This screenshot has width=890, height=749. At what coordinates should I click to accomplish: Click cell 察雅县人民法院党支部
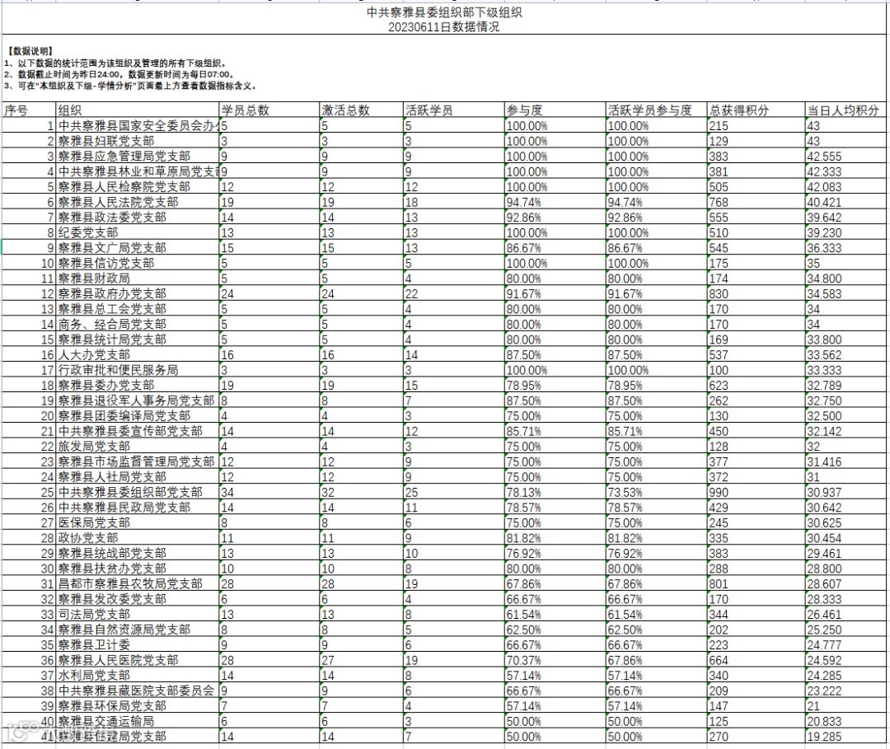[138, 202]
